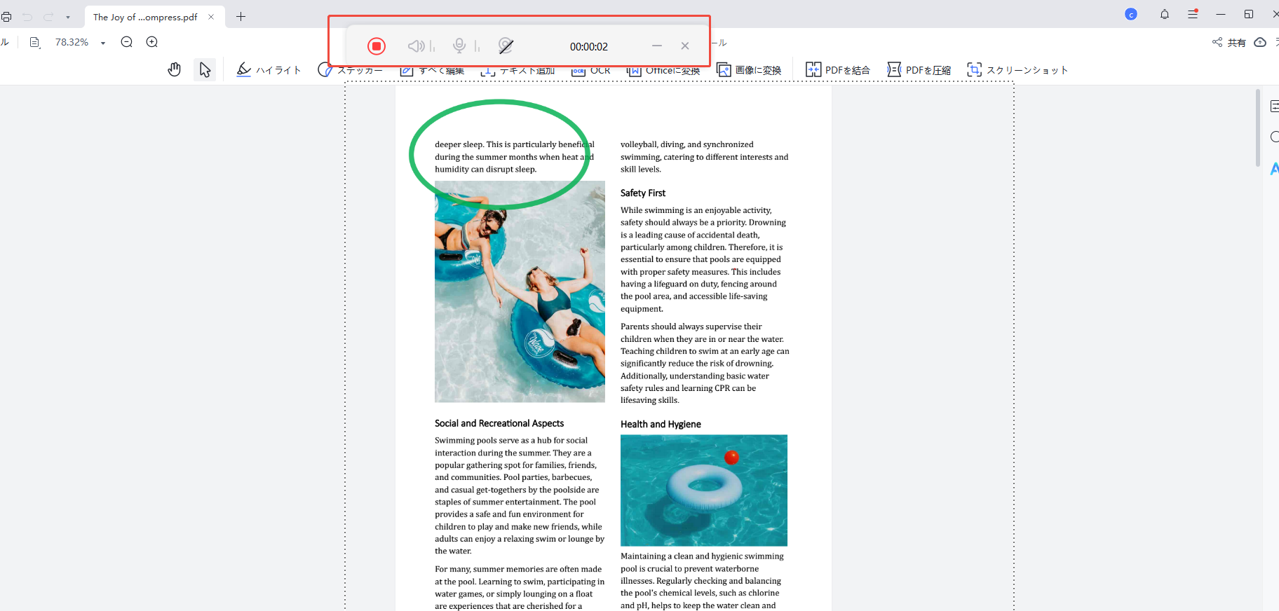Click the redo arrow

(x=48, y=17)
